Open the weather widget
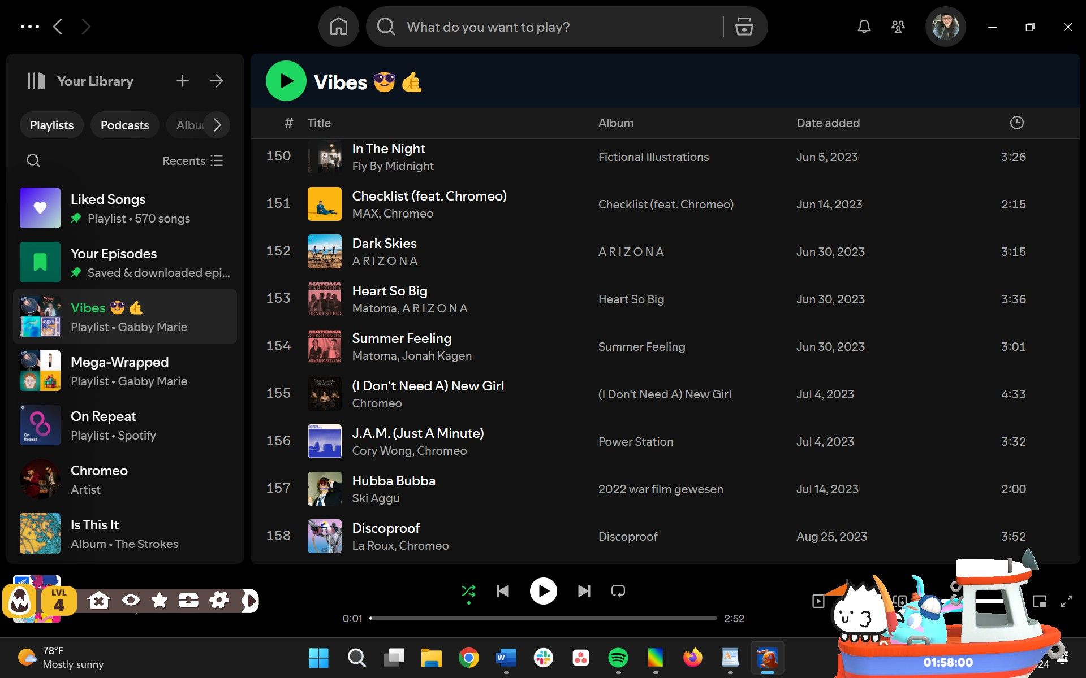 click(x=61, y=658)
